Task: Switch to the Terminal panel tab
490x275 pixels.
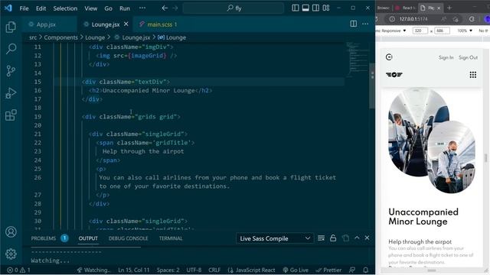Action: point(171,238)
